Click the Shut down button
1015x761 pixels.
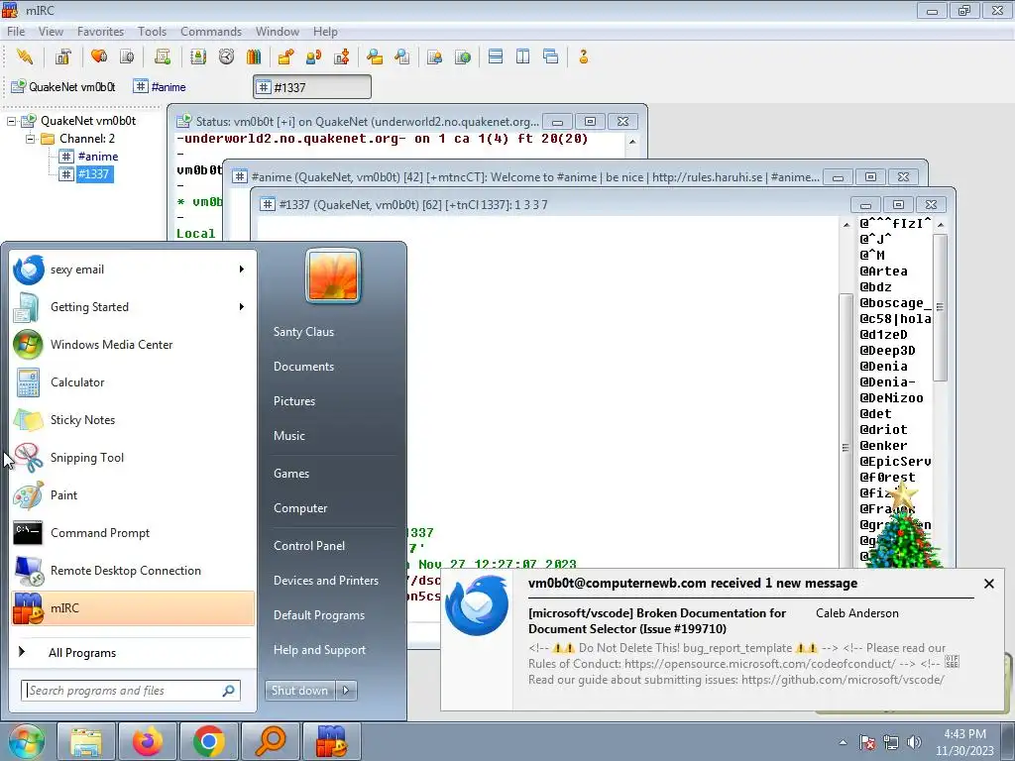pos(300,691)
